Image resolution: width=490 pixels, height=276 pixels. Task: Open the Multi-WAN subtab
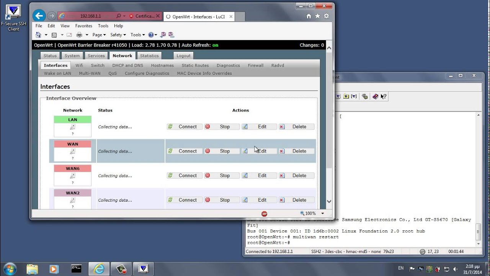point(90,73)
